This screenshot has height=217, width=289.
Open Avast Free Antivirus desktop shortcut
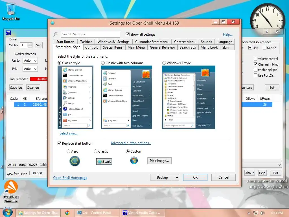click(11, 191)
